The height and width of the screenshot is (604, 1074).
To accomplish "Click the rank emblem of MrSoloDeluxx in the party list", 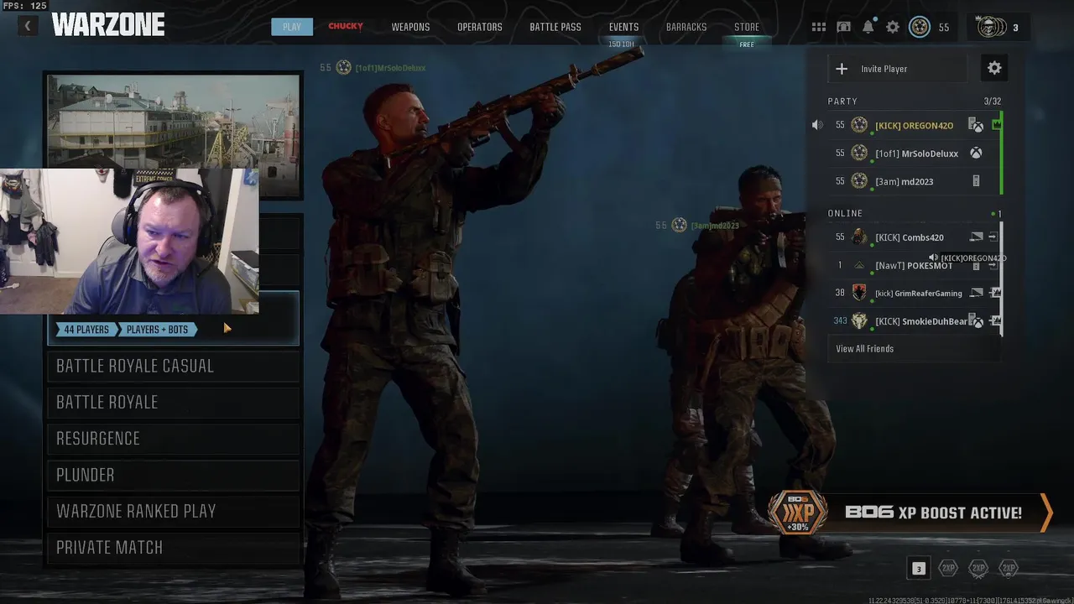I will (859, 154).
